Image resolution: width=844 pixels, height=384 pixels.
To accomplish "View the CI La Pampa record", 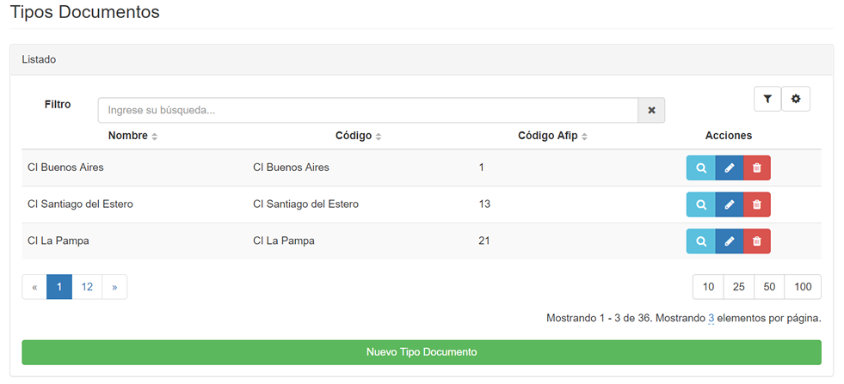I will [701, 241].
